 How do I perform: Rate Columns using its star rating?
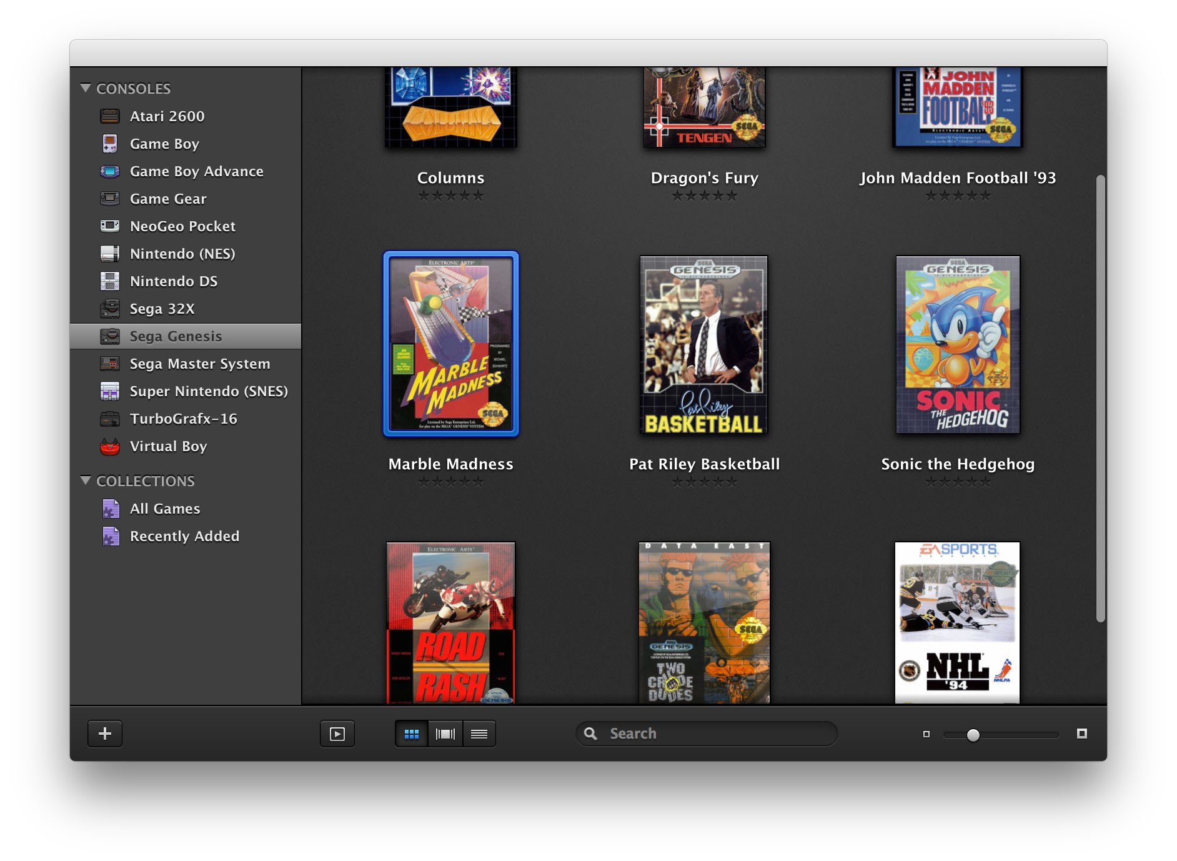[451, 196]
